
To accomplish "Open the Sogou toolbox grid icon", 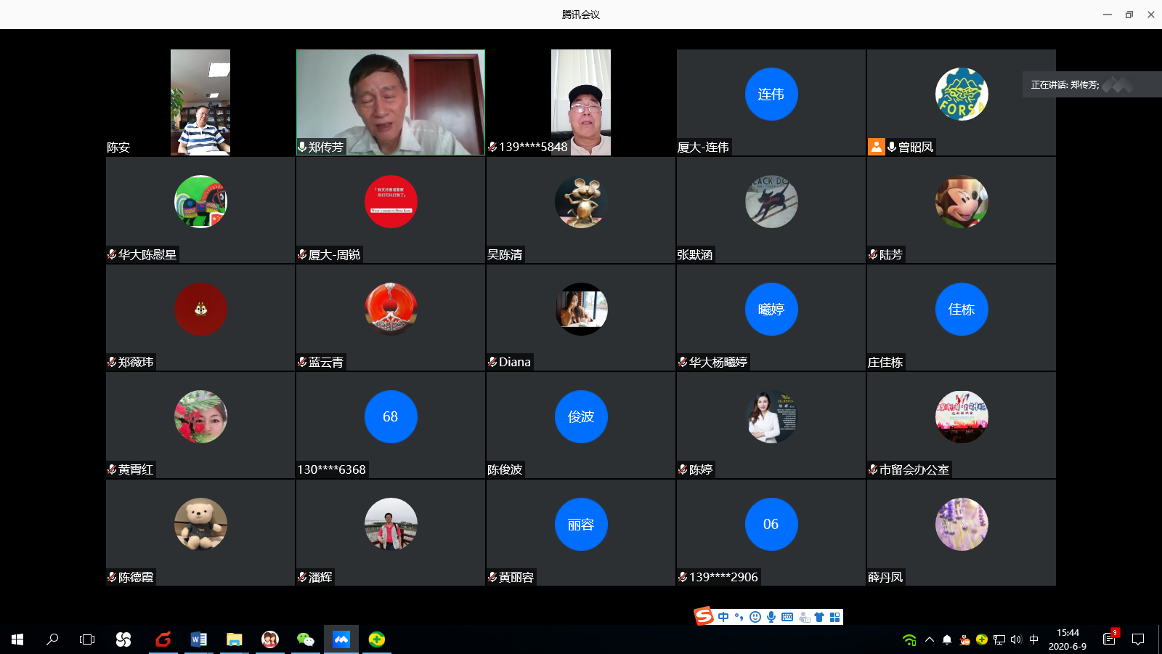I will pos(835,617).
